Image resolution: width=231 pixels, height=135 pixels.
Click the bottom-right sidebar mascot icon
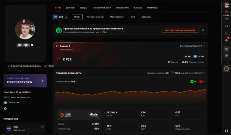(x=226, y=131)
